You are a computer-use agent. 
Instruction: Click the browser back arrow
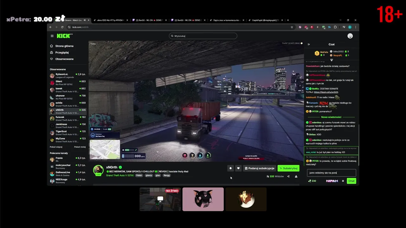[x=50, y=27]
